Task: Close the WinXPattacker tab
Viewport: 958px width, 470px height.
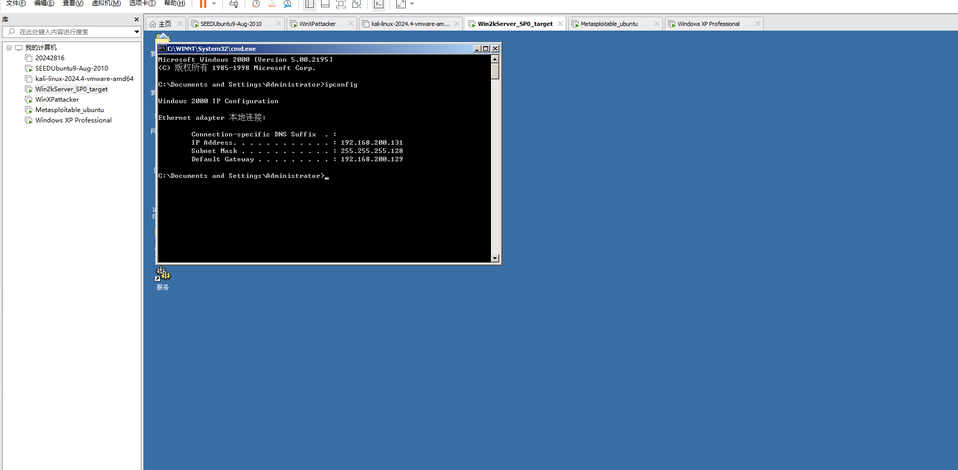Action: 351,24
